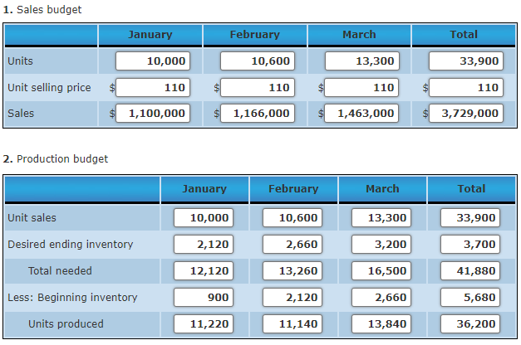The height and width of the screenshot is (345, 521).
Task: Select February Total needed field 13,260
Action: pyautogui.click(x=292, y=270)
